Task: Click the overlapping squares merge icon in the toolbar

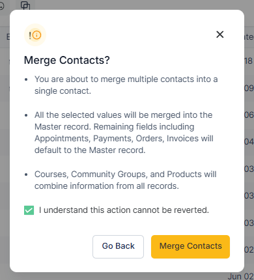Action: click(x=25, y=5)
